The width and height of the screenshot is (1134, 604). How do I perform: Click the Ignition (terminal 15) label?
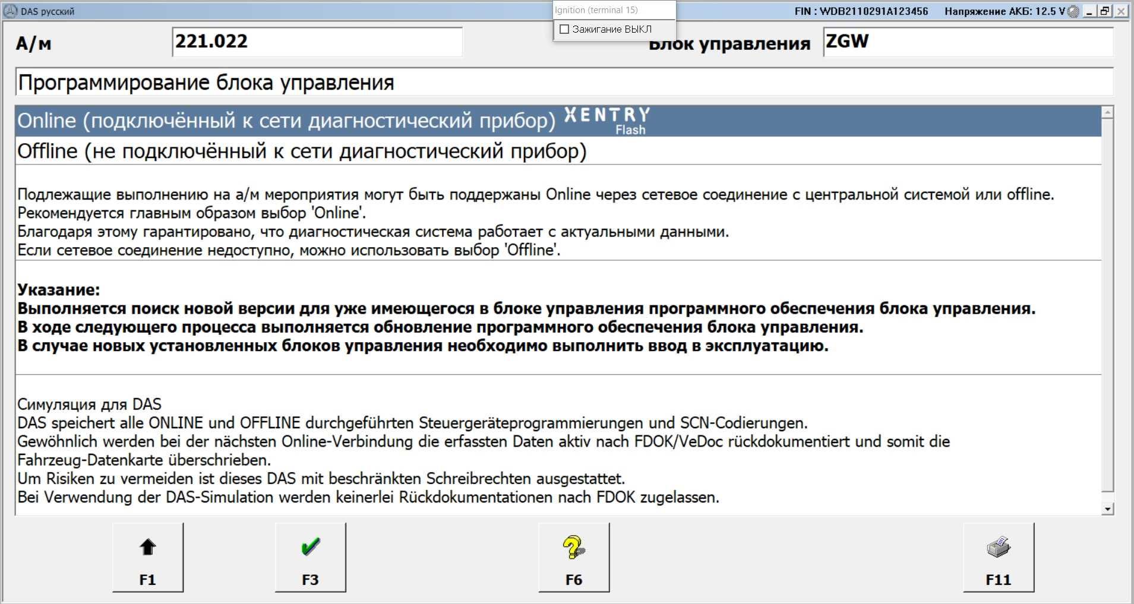click(596, 10)
